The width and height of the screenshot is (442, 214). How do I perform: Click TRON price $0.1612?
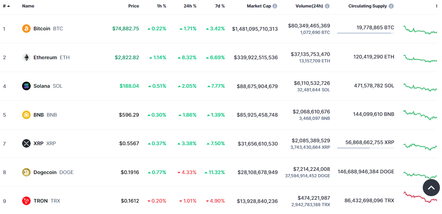click(130, 201)
